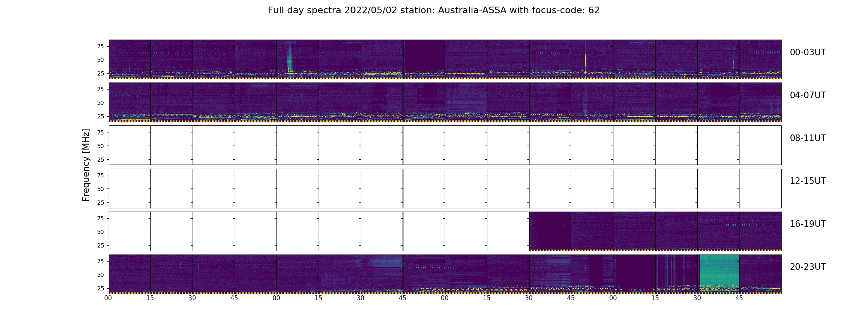Click the 50 tick of the 16-19UT row
Screen dimensions: 868x330
coord(100,232)
